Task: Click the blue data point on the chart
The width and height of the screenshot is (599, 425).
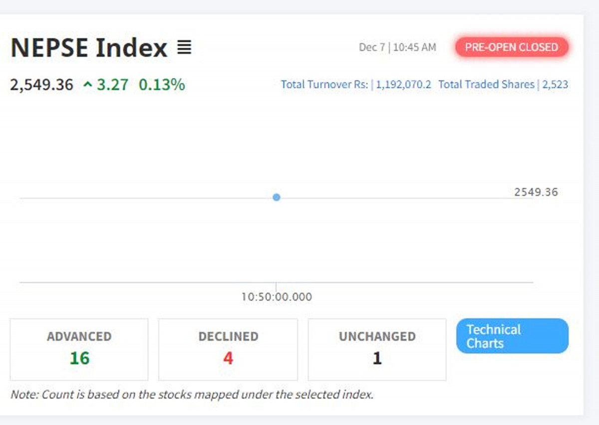Action: click(x=277, y=197)
